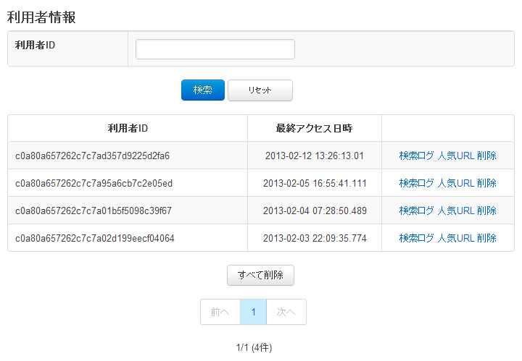522x361 pixels.
Task: View 人気URL in the 2013-02-03 row
Action: coord(456,238)
